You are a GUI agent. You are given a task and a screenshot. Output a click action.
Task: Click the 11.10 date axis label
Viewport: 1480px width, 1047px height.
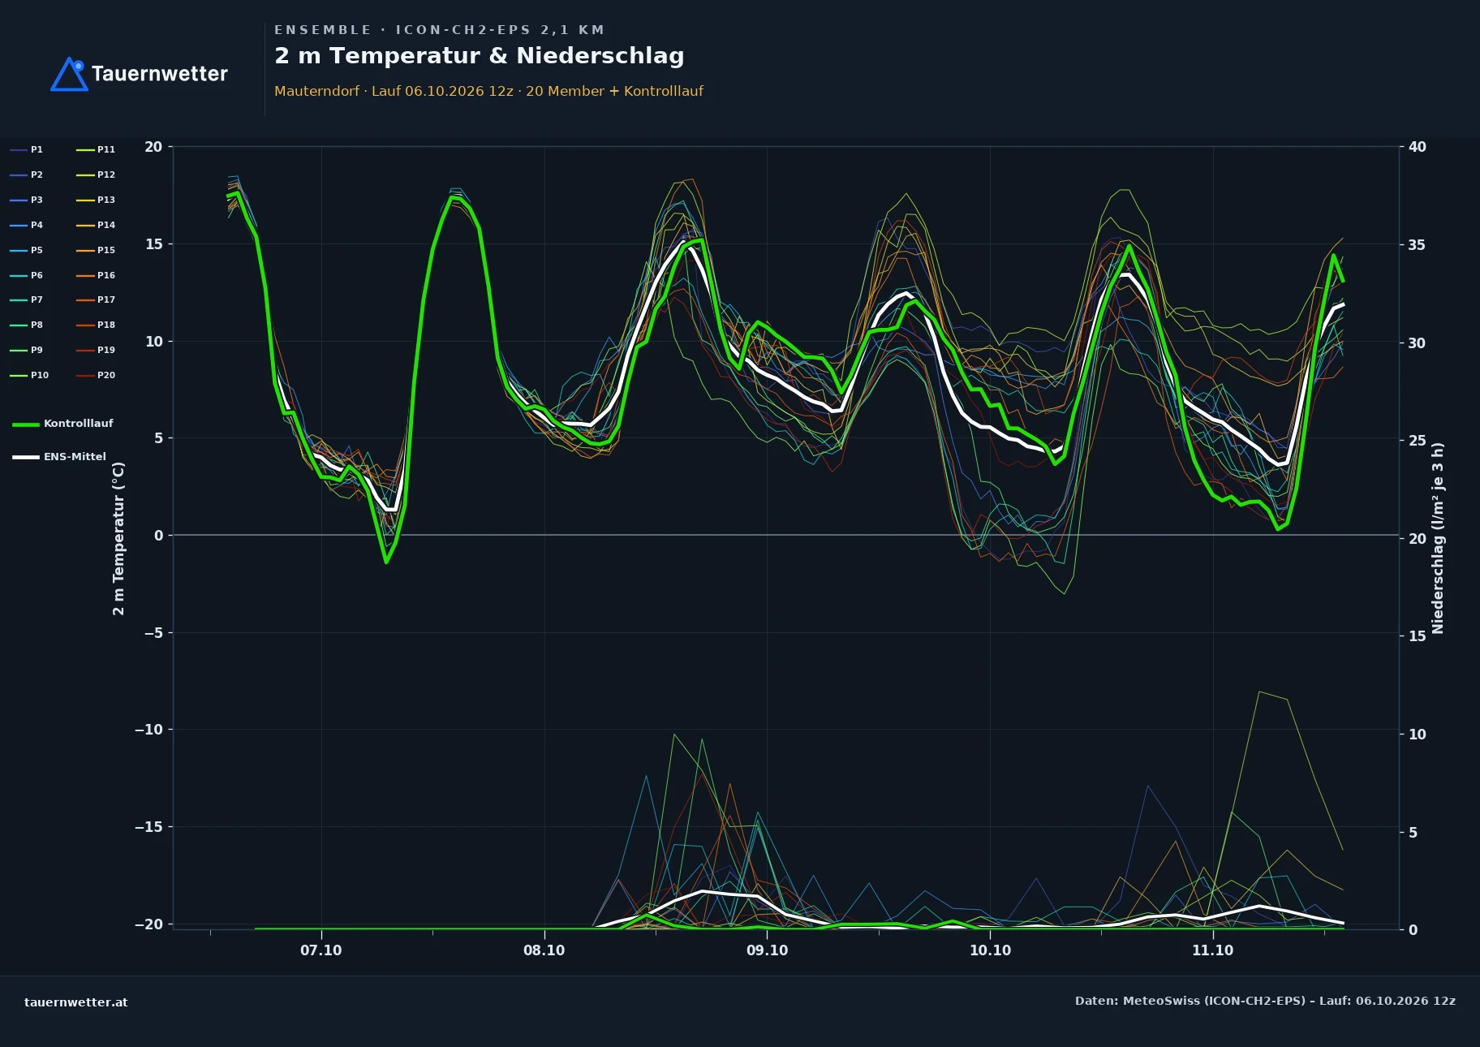[1212, 950]
